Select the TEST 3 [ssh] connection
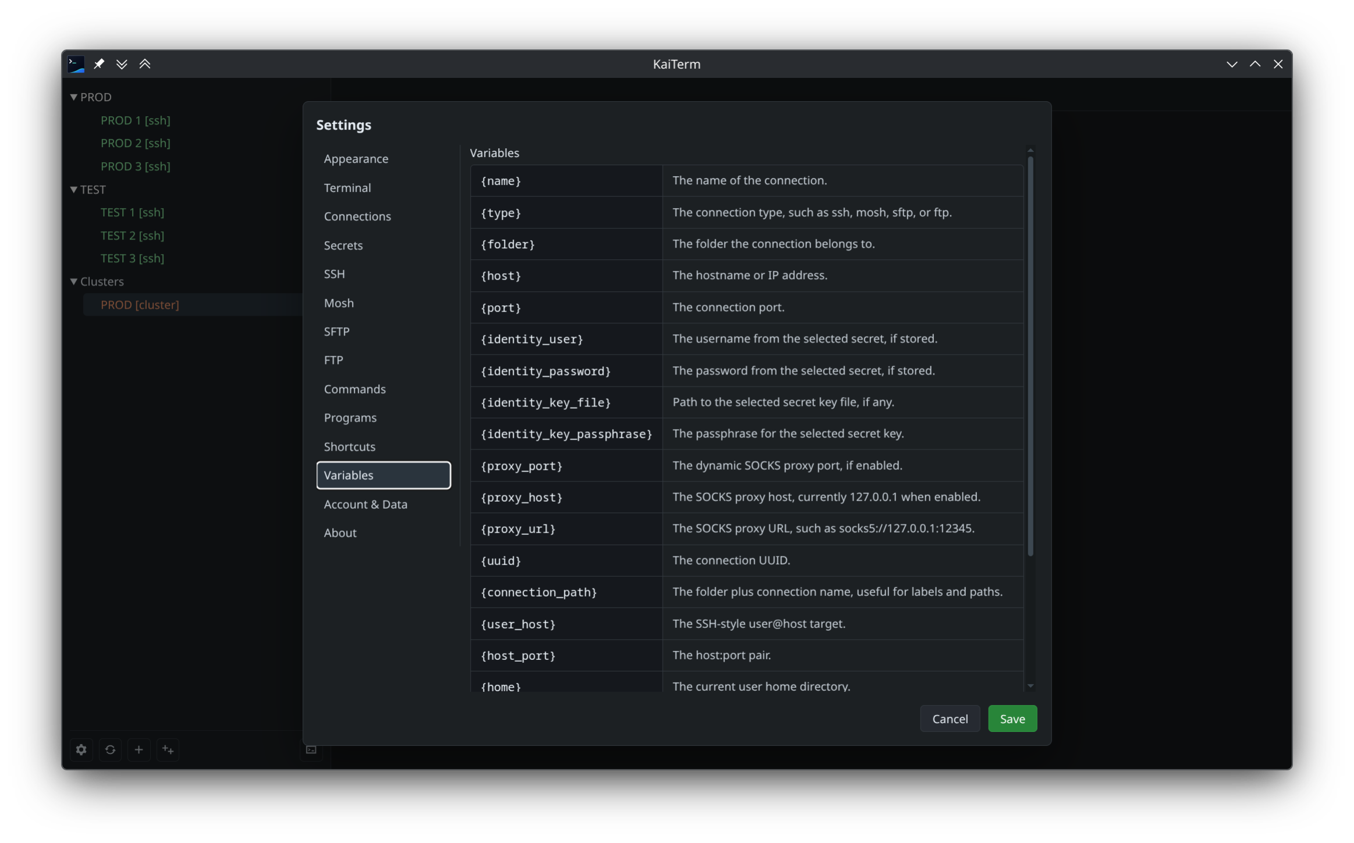The image size is (1354, 843). 132,258
